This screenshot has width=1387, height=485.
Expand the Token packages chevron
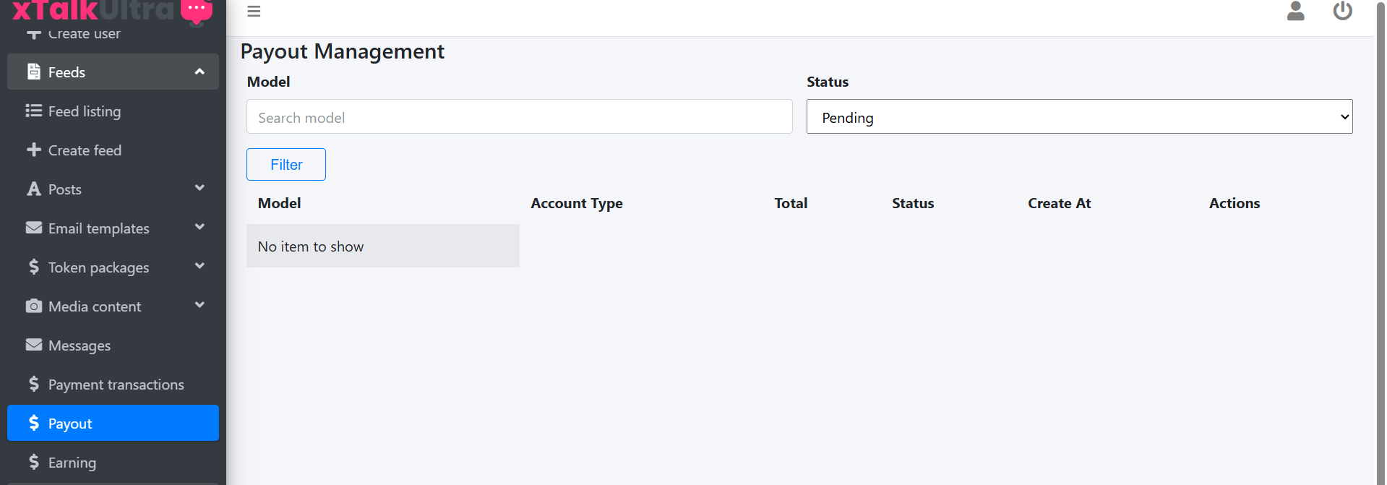[x=199, y=267]
